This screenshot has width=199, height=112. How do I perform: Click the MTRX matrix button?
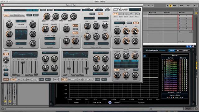click(56, 80)
